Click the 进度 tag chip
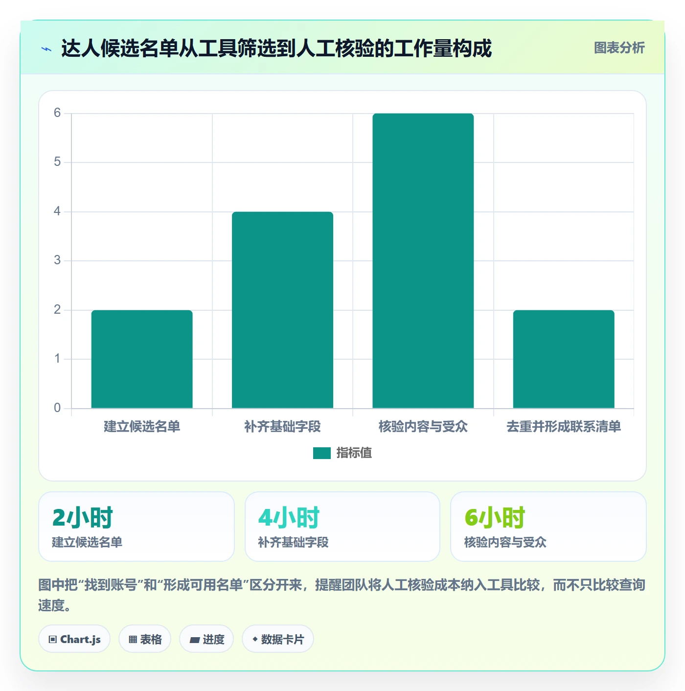Viewport: 685px width, 691px height. [x=206, y=639]
